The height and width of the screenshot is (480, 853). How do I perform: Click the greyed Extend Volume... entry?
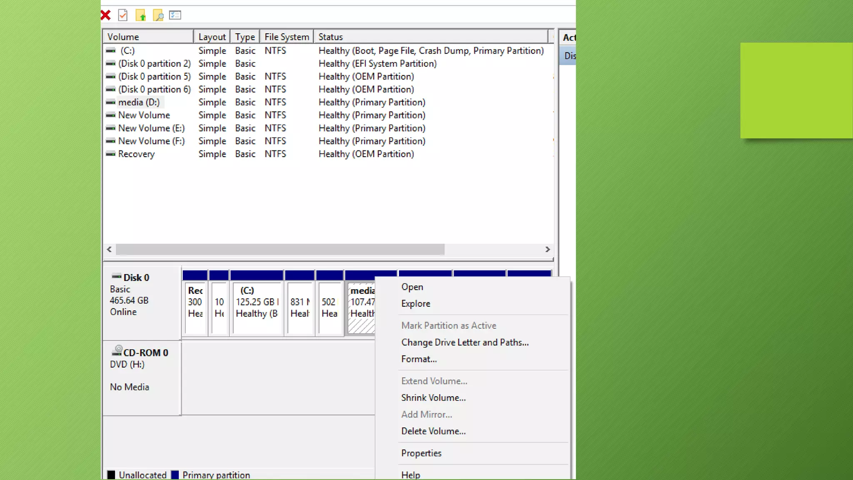pos(434,381)
